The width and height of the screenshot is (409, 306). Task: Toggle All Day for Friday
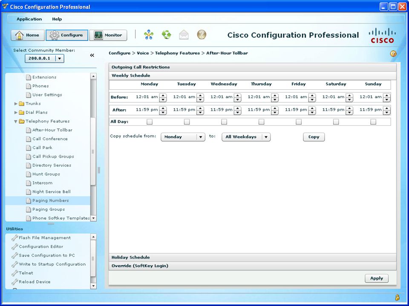pyautogui.click(x=299, y=122)
